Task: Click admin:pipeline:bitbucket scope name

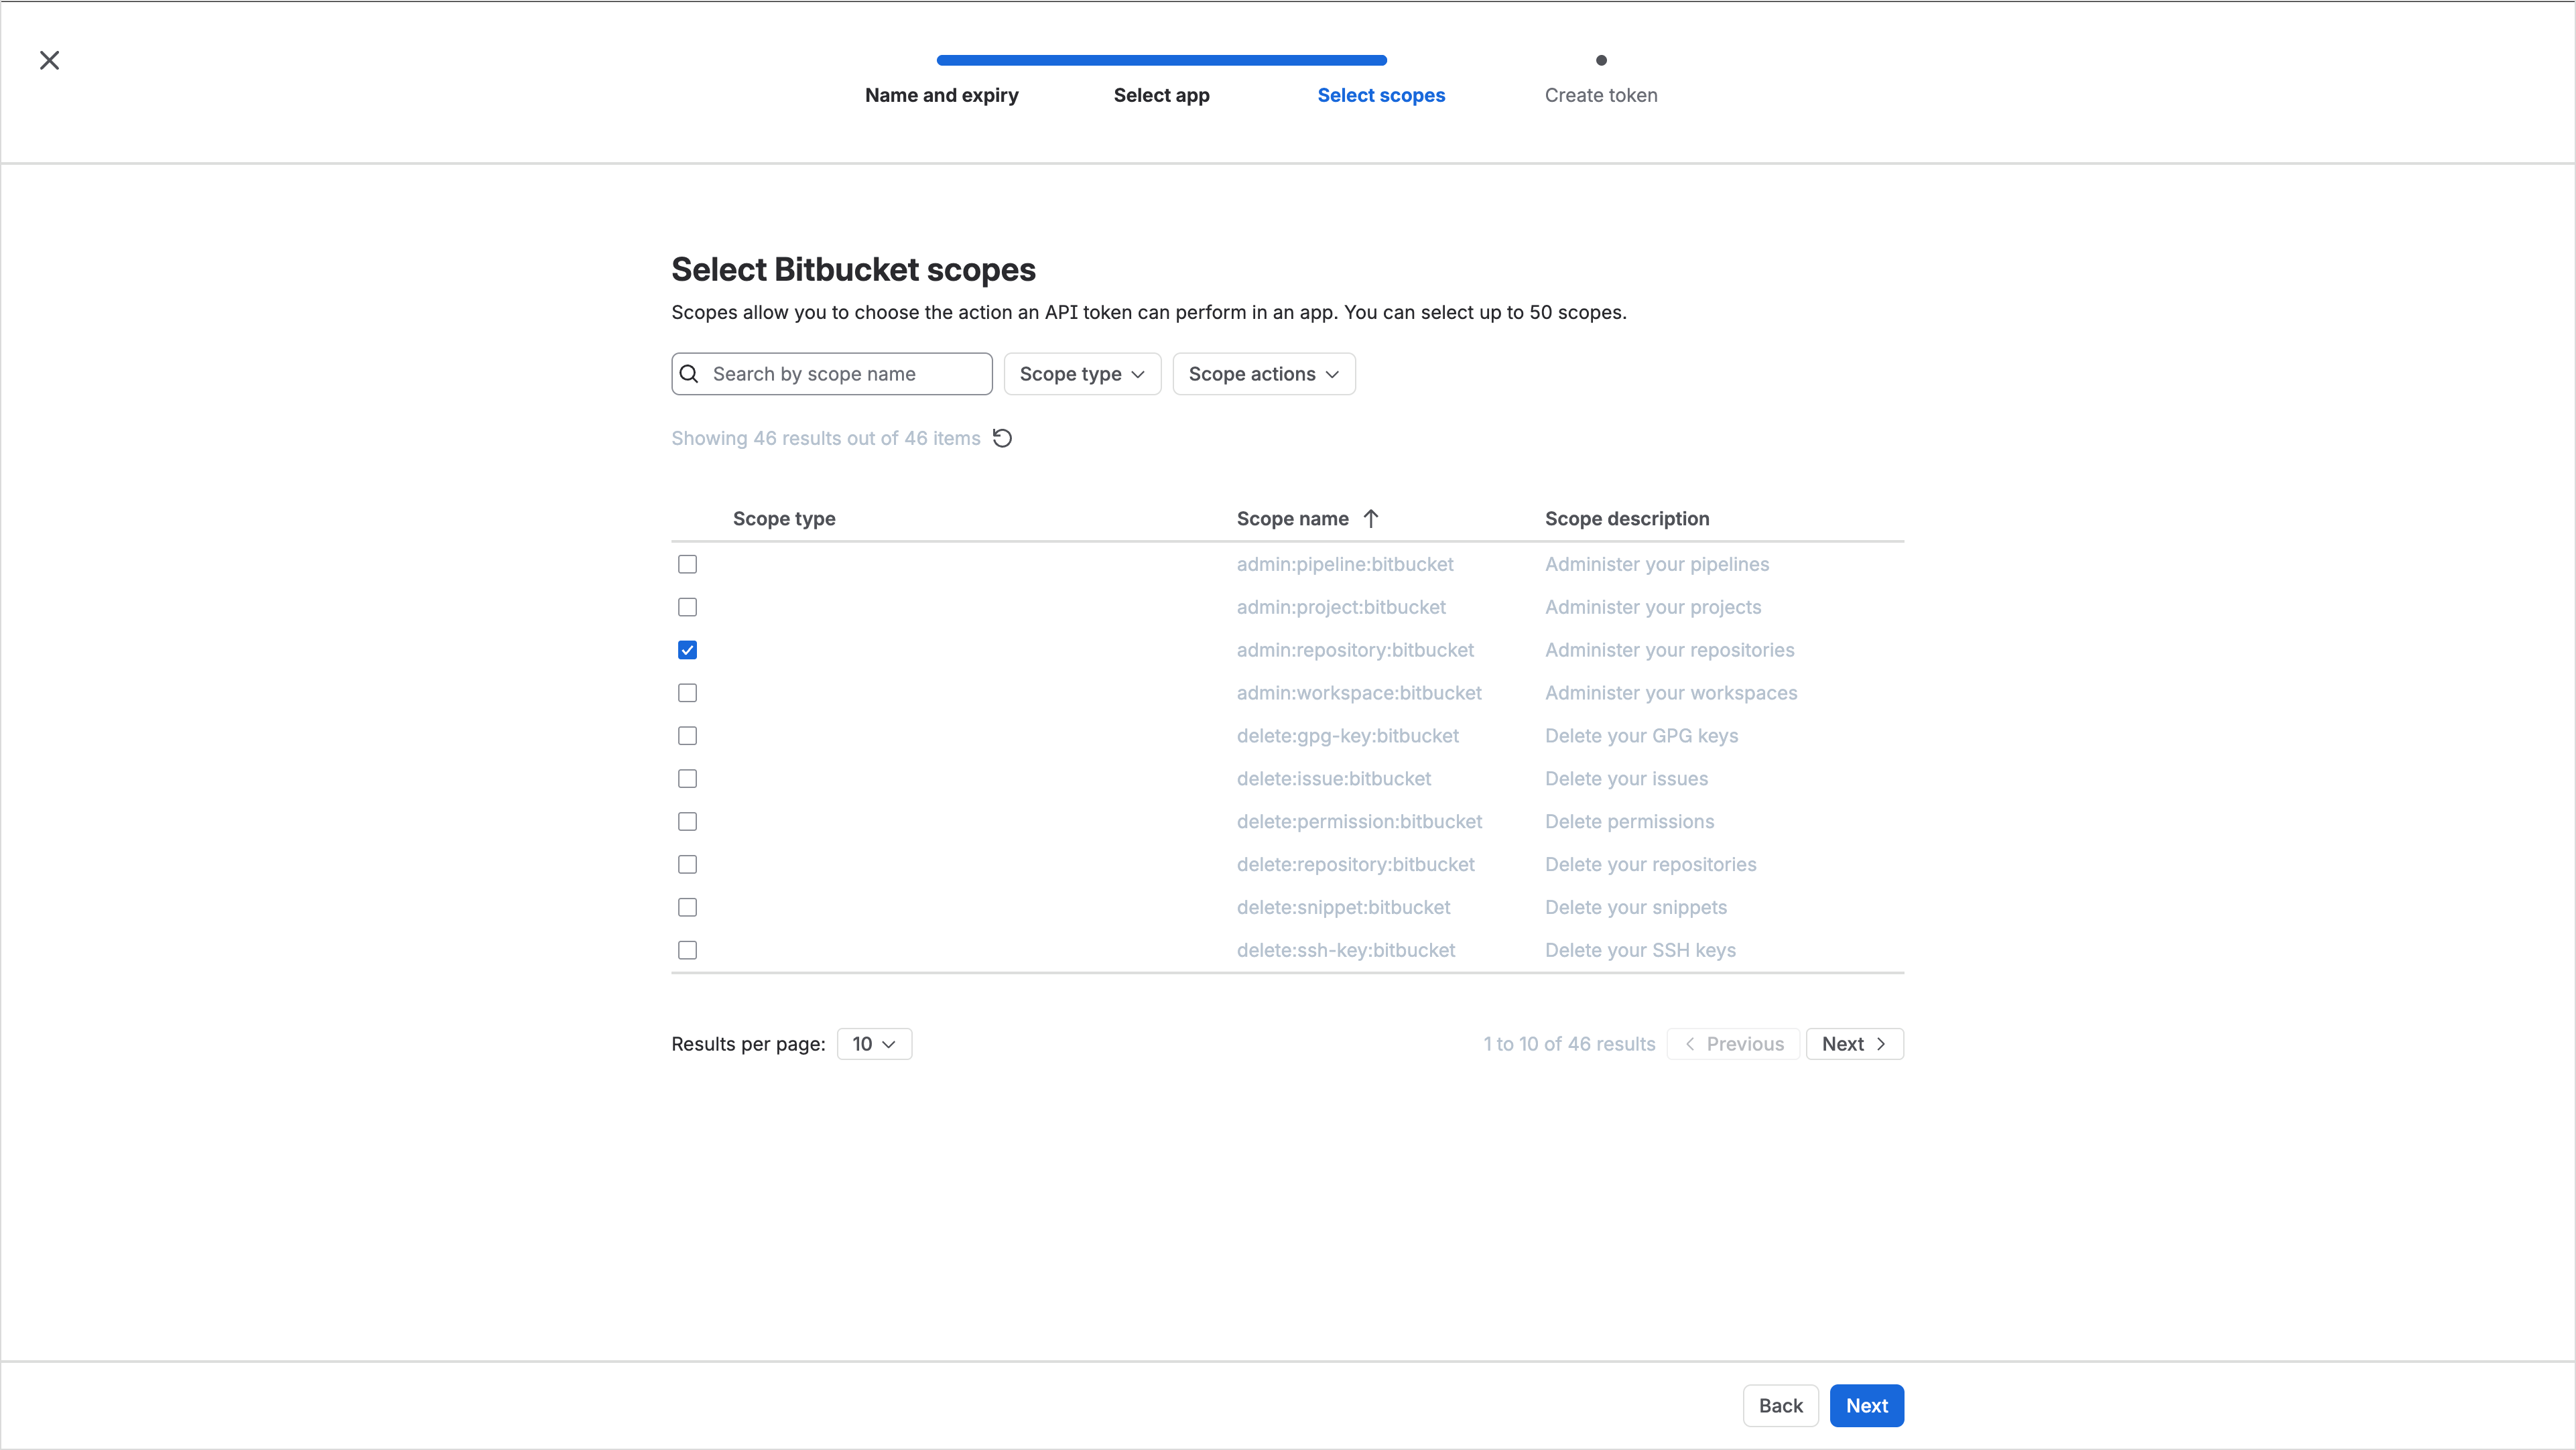Action: pos(1345,564)
